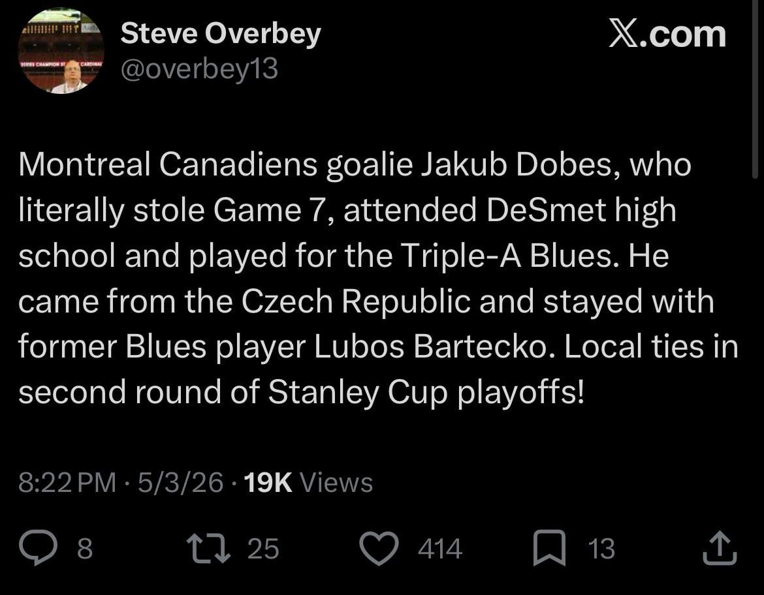Open the 19K Views analytics

[x=308, y=483]
